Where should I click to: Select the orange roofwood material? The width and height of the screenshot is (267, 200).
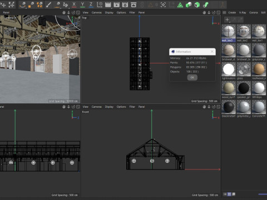point(259,71)
